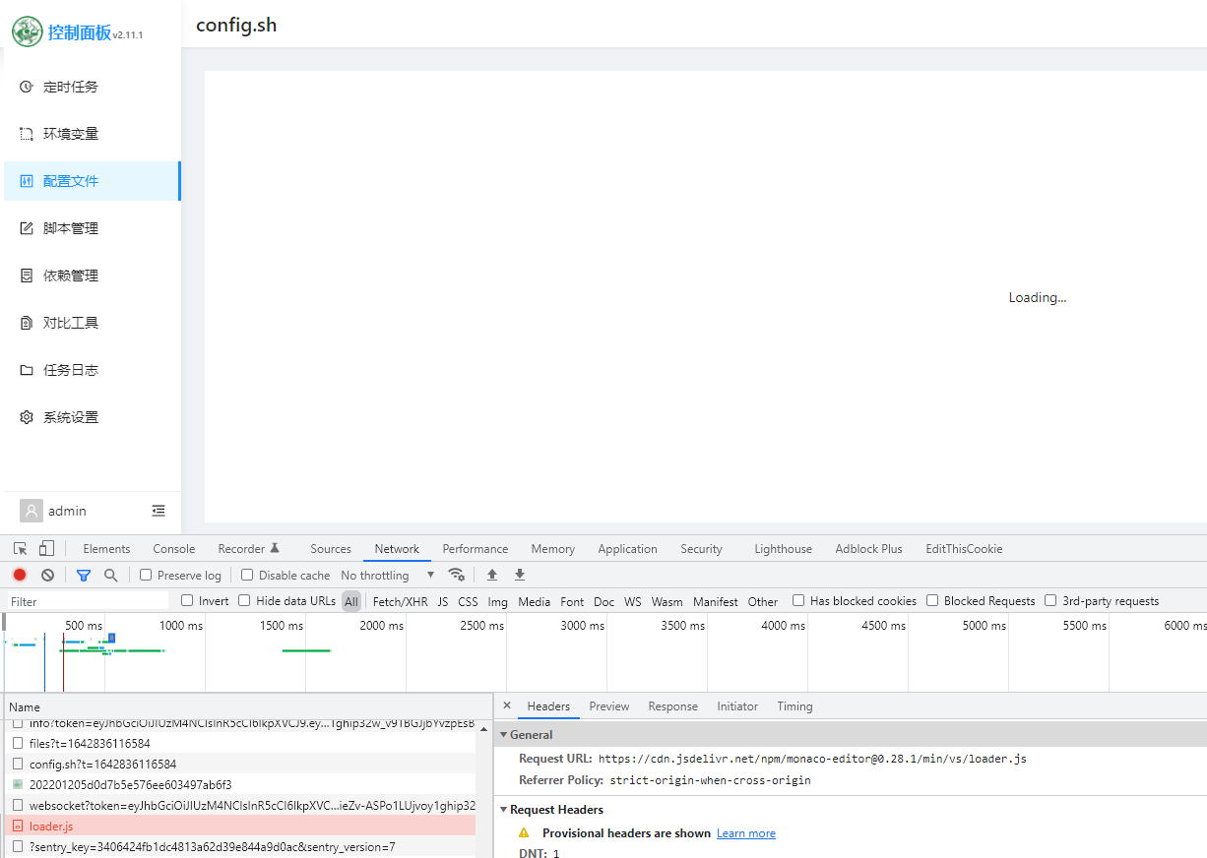Viewport: 1207px width, 858px height.
Task: Click the 系统设置 gear icon
Action: pos(27,417)
